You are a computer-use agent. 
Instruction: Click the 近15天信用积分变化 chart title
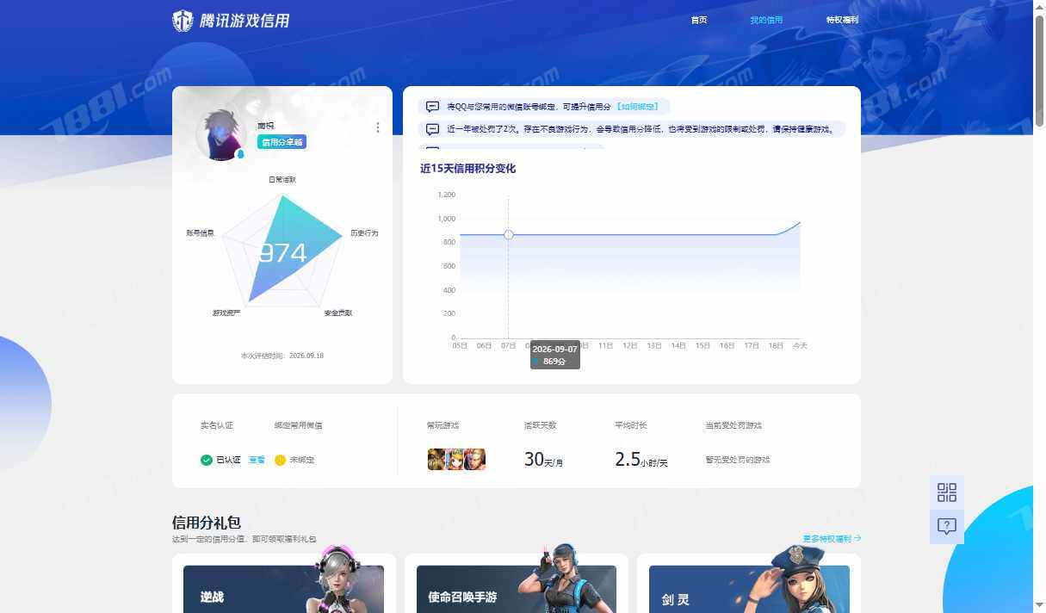(468, 169)
